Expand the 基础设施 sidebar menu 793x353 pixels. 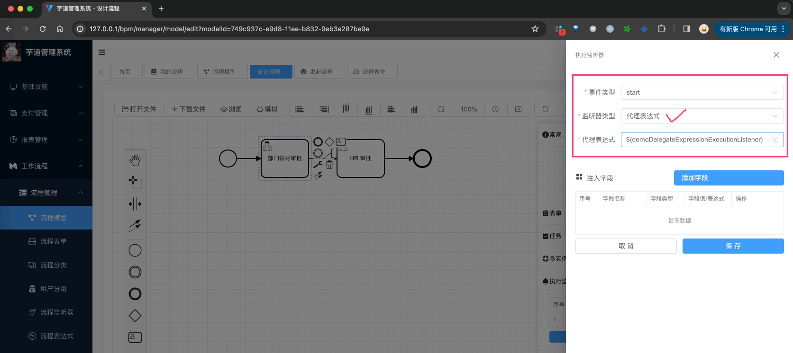pyautogui.click(x=46, y=87)
